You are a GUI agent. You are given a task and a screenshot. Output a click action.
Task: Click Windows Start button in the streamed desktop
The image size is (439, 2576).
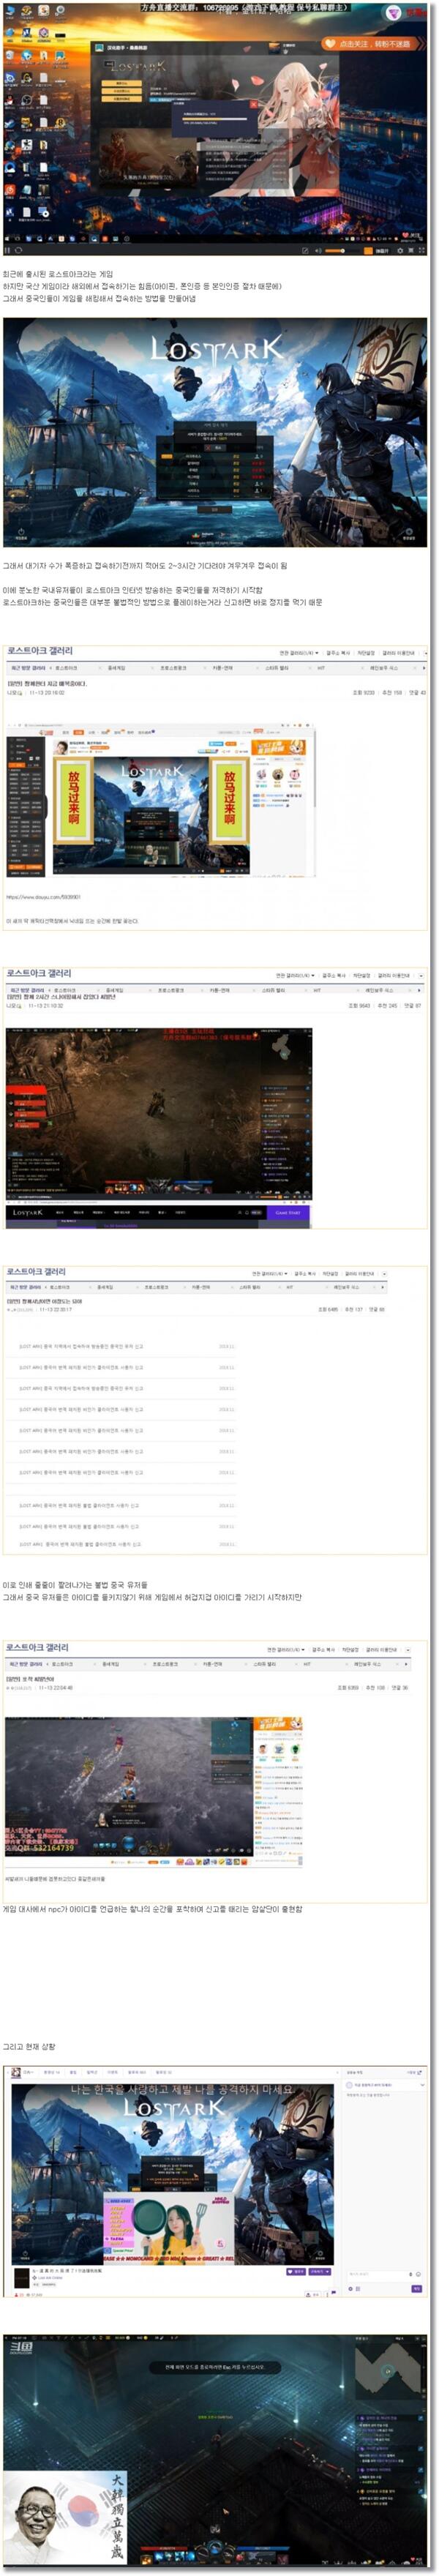[8, 239]
